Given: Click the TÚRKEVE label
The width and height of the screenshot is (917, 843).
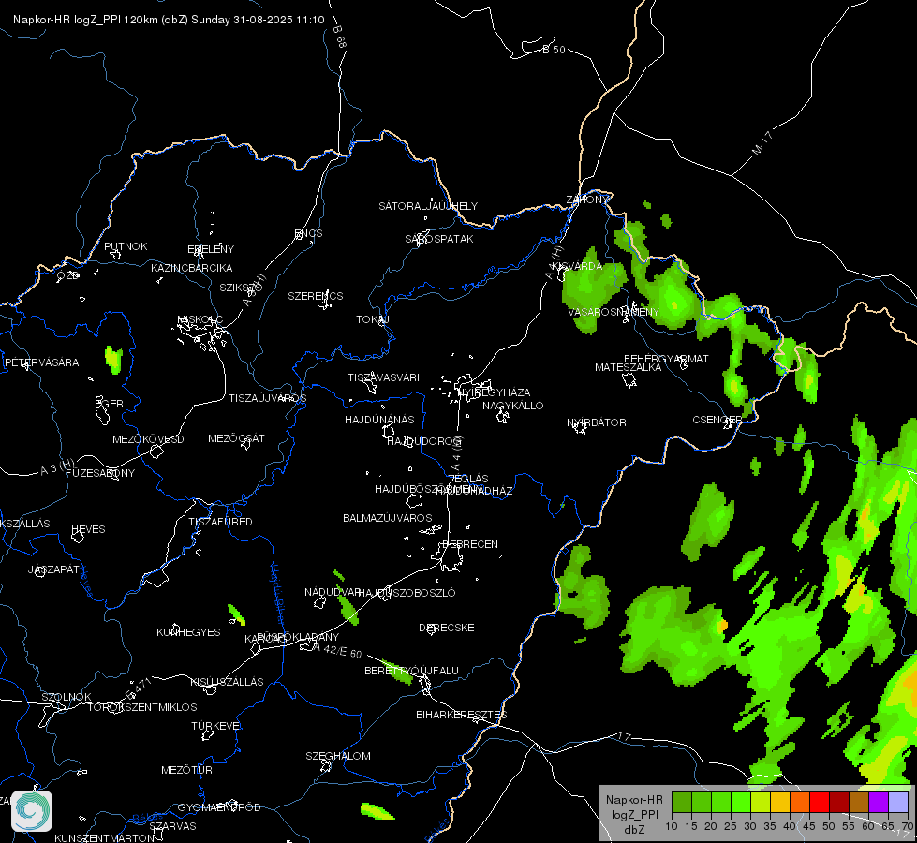Looking at the screenshot, I should [216, 725].
